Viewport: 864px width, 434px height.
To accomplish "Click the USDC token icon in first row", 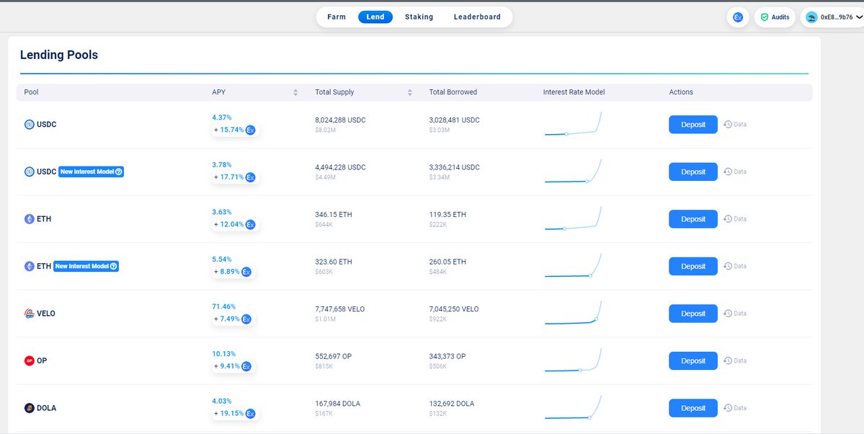I will tap(30, 125).
